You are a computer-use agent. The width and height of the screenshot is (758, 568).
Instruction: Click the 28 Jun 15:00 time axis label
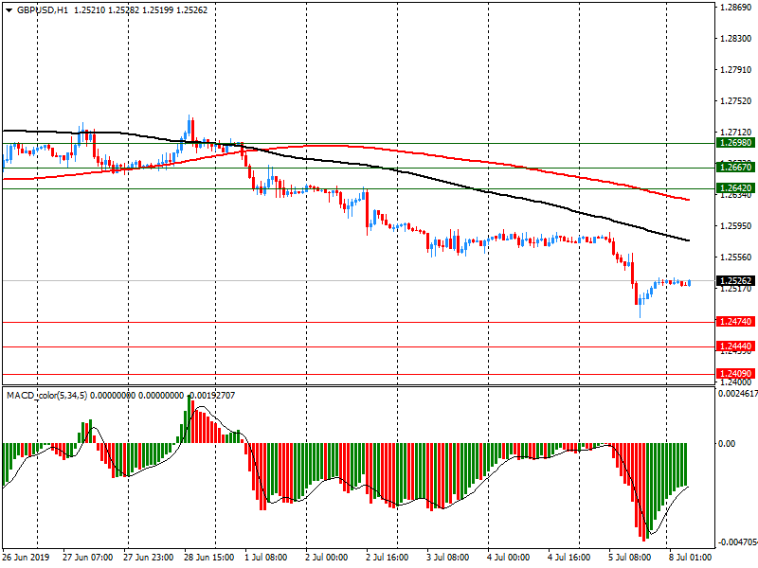click(x=208, y=558)
